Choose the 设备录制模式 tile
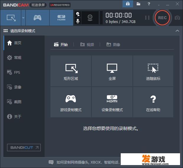Screen dimensions: 183x168 click(x=112, y=102)
